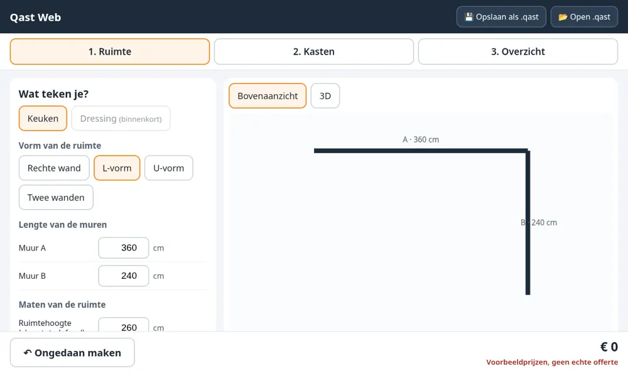Select the Rechte wand room shape
628x373 pixels.
[54, 168]
